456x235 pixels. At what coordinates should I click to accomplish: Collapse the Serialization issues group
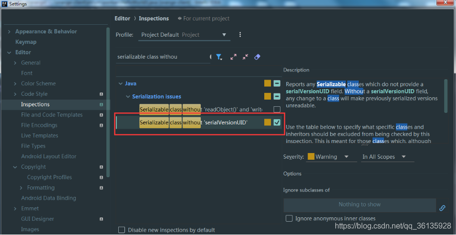coord(128,97)
